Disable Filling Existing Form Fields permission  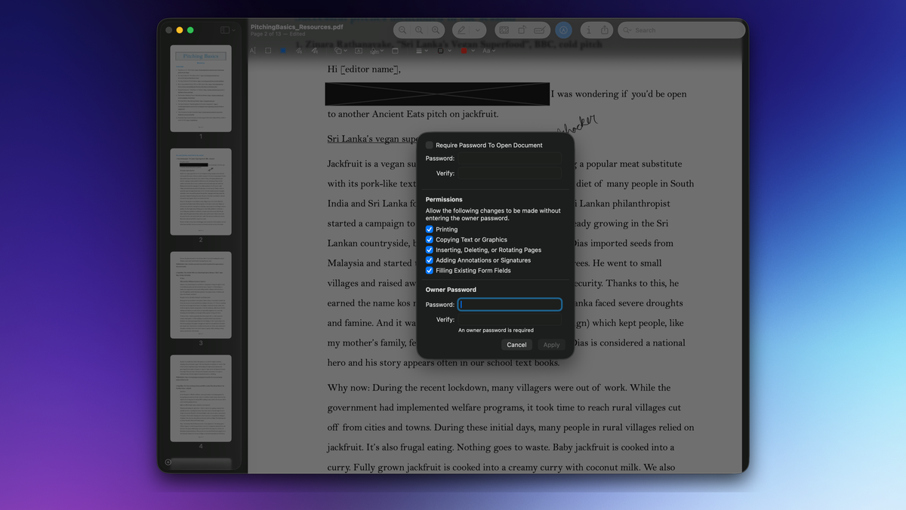click(430, 271)
